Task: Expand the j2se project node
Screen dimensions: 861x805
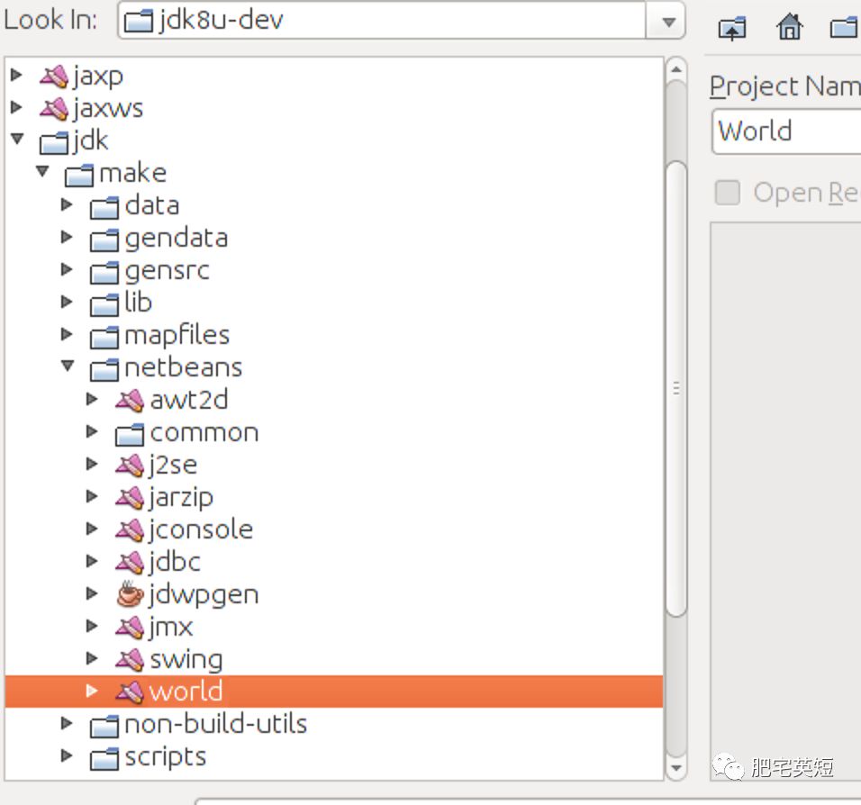Action: pyautogui.click(x=92, y=464)
